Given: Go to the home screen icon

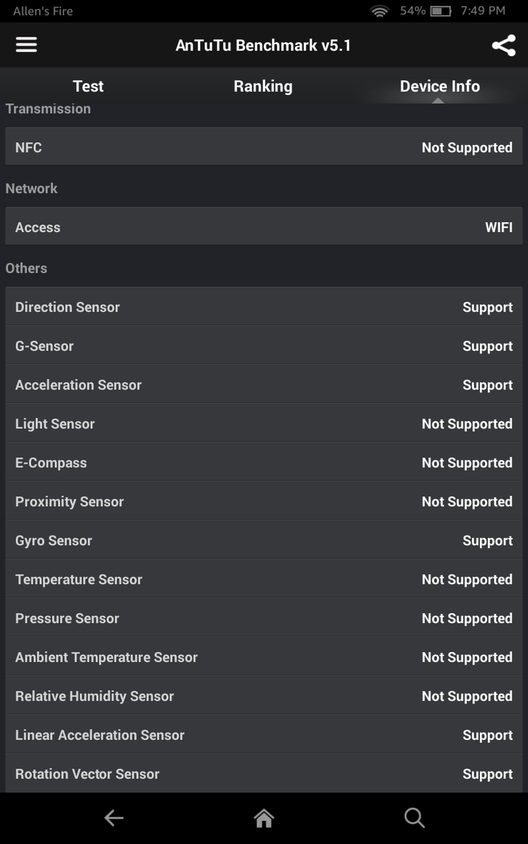Looking at the screenshot, I should pyautogui.click(x=264, y=817).
